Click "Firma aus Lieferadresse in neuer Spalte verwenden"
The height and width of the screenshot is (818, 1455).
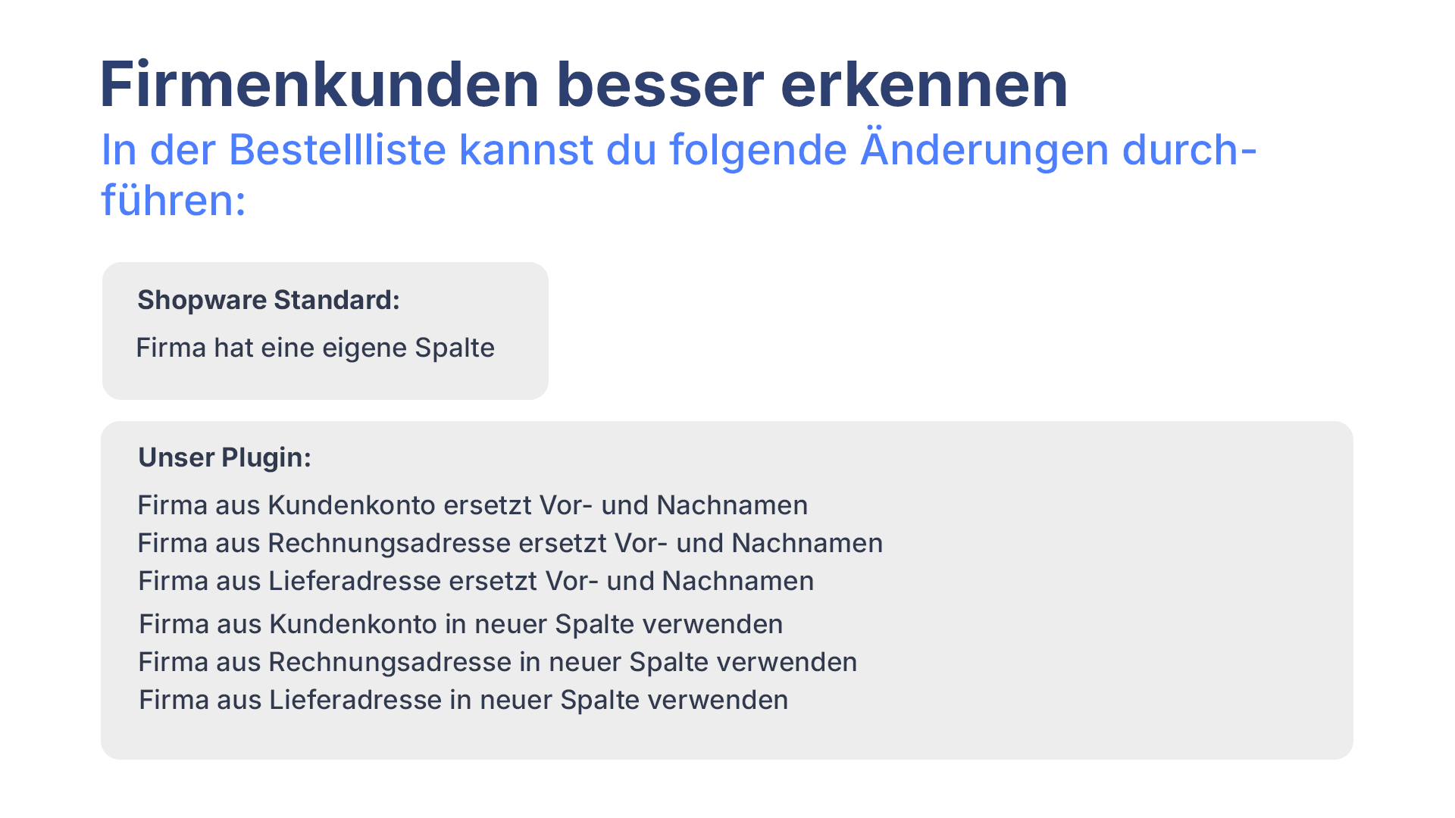pyautogui.click(x=463, y=700)
